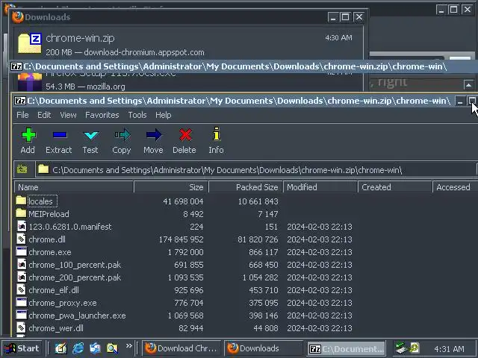Expand the quick launch overflow chevron

pyautogui.click(x=129, y=345)
